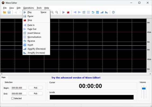Click the Amplify Increase toolbar icon

[x=107, y=12]
